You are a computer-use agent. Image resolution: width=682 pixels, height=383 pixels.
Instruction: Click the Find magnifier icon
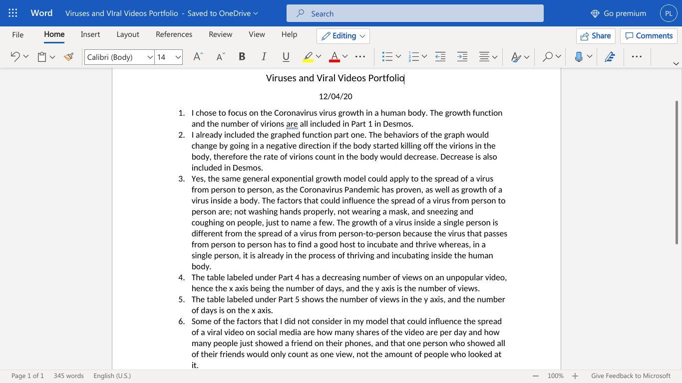click(x=548, y=57)
